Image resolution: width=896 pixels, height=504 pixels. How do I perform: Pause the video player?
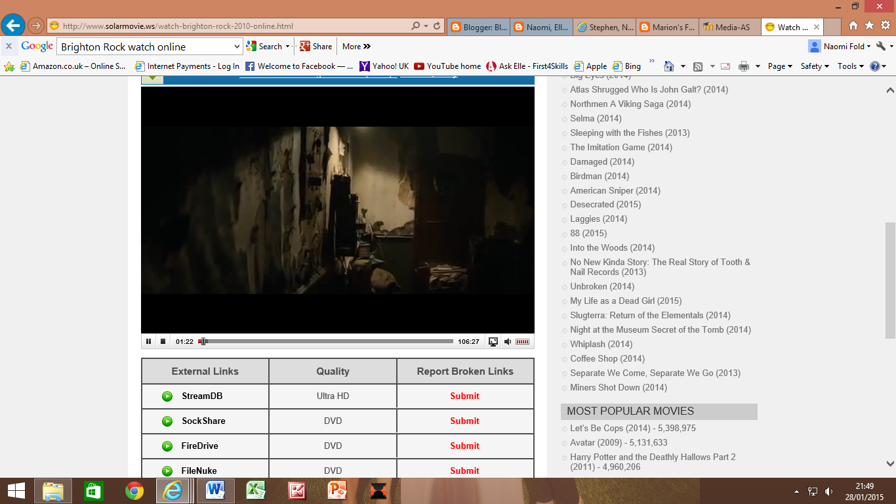(x=148, y=341)
